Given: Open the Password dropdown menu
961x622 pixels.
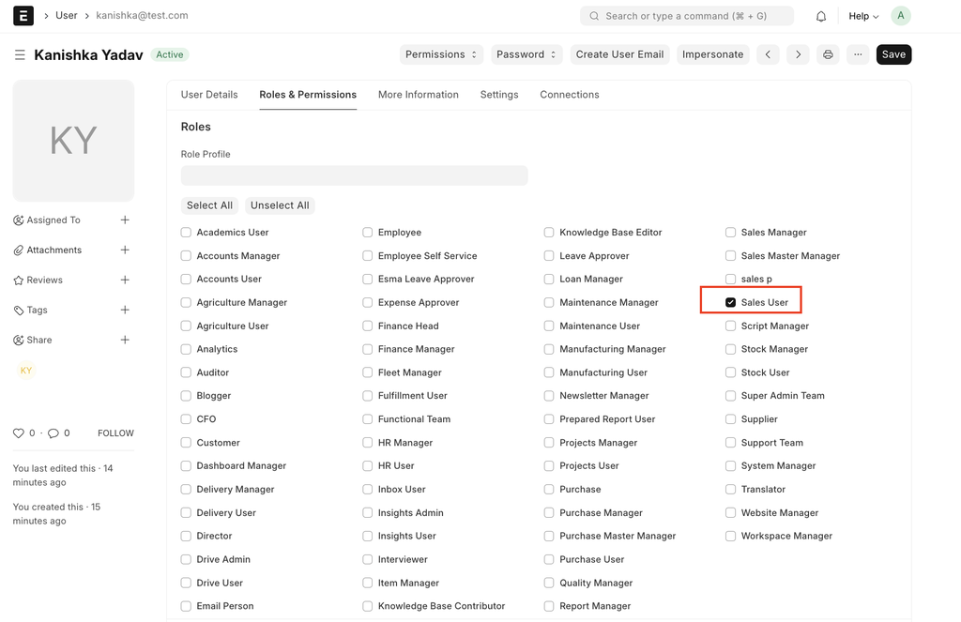Looking at the screenshot, I should pyautogui.click(x=526, y=54).
